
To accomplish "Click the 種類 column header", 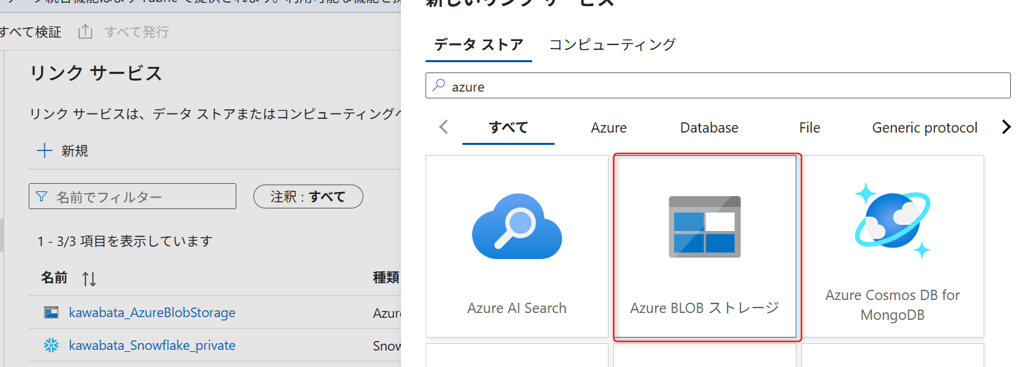I will pyautogui.click(x=385, y=278).
